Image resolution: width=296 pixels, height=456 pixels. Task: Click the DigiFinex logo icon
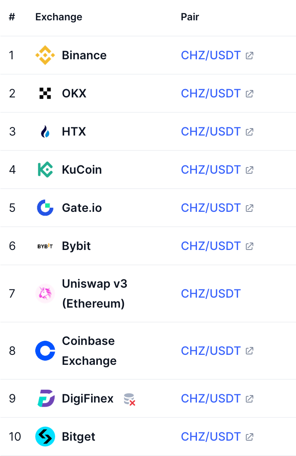pos(45,398)
